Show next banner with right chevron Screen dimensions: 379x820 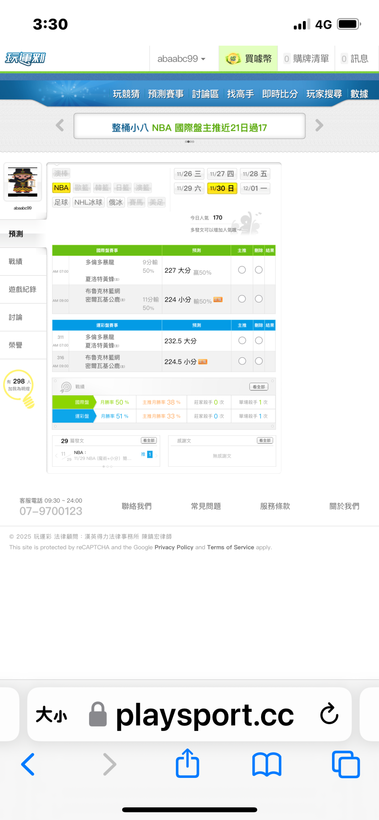pyautogui.click(x=319, y=125)
